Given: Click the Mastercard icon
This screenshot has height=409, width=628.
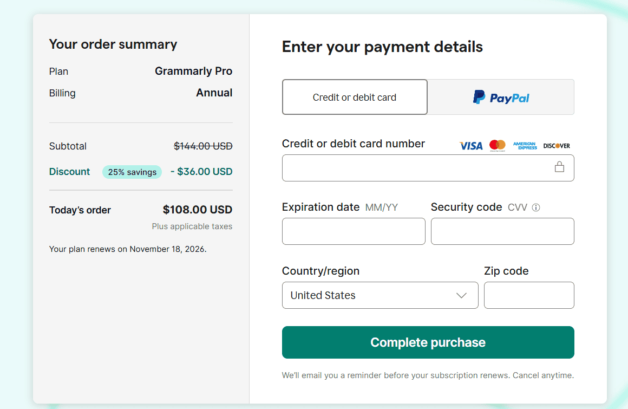Looking at the screenshot, I should [498, 145].
